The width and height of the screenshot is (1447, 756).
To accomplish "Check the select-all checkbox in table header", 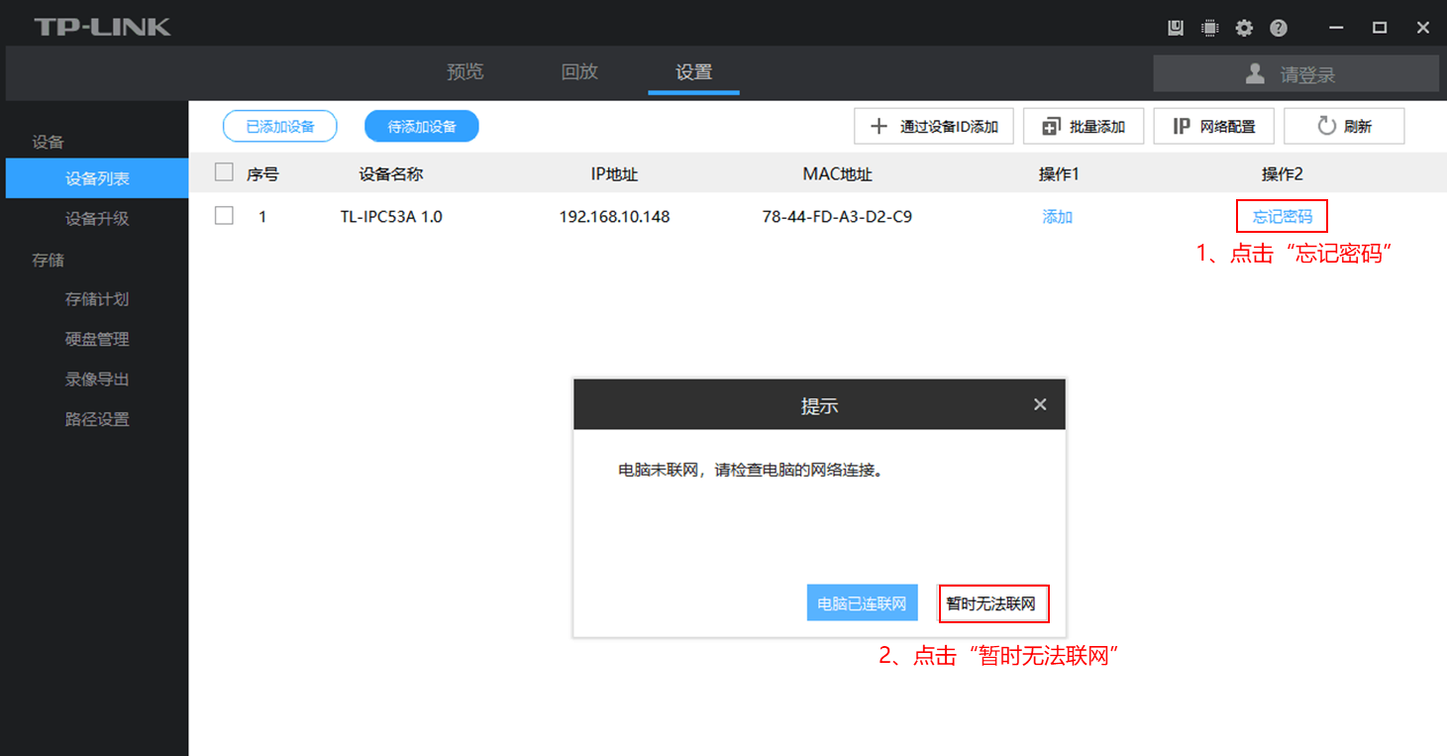I will click(224, 173).
